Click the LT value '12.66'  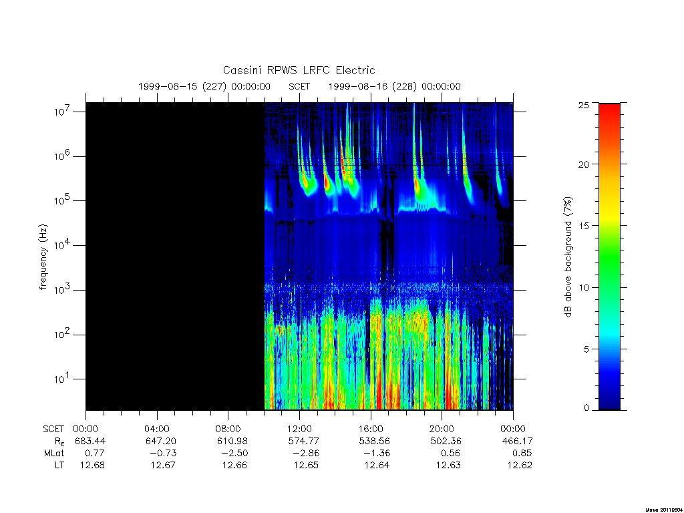click(x=234, y=466)
